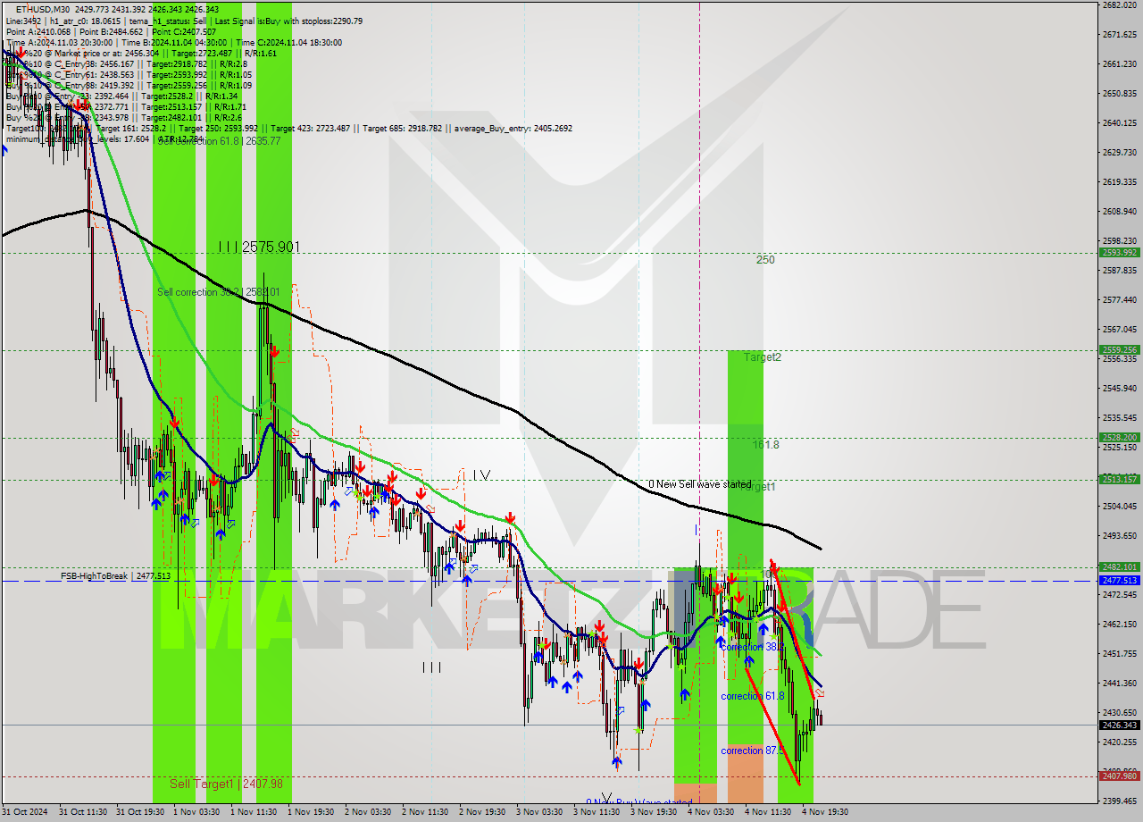Click the blue 2477.513 price tag
Image resolution: width=1143 pixels, height=822 pixels.
click(x=1119, y=580)
